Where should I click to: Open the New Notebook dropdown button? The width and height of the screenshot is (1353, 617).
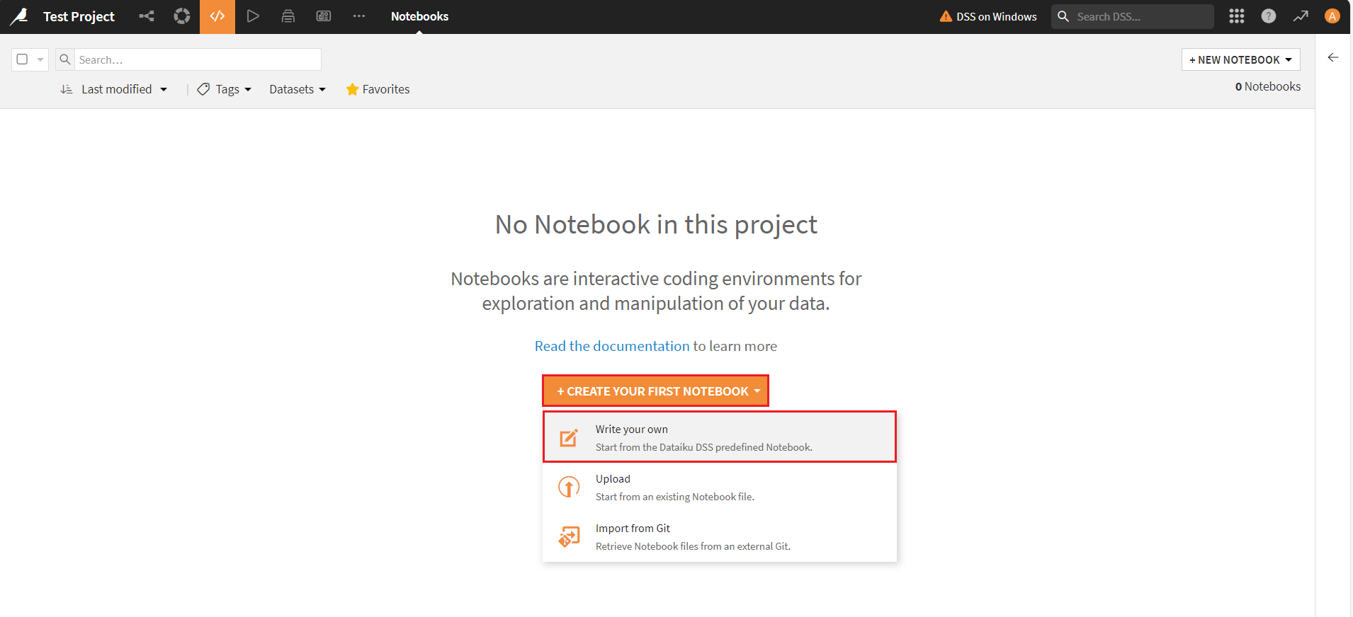(1240, 59)
